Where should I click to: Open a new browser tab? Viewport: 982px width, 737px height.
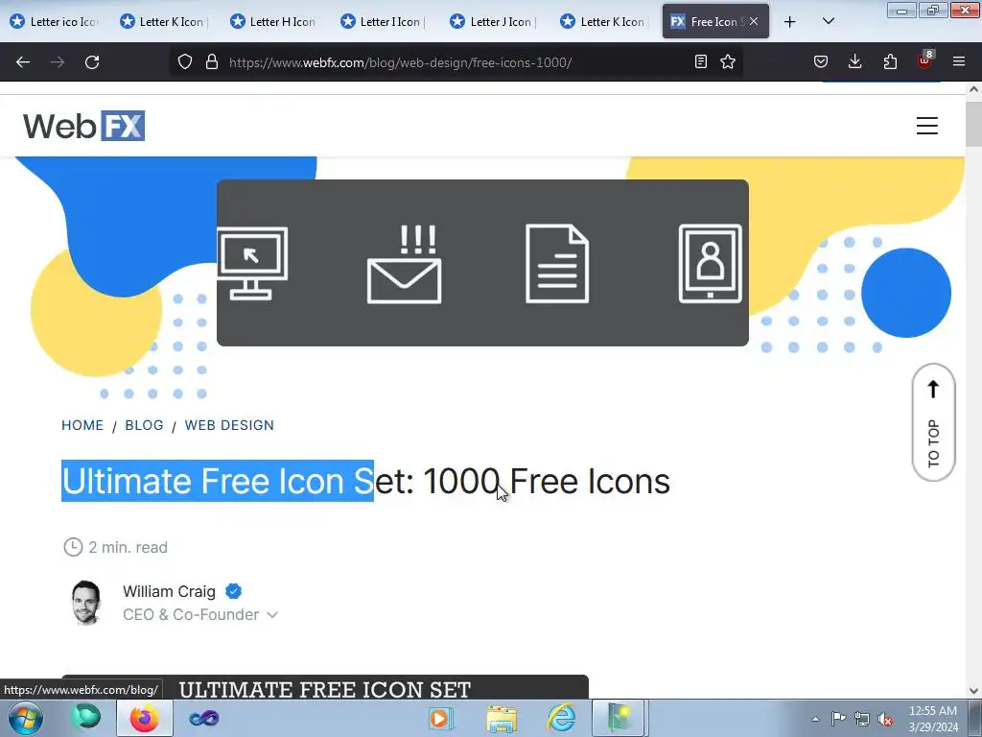[790, 21]
